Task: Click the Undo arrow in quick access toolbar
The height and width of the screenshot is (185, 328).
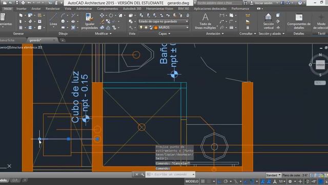Action: [29, 3]
